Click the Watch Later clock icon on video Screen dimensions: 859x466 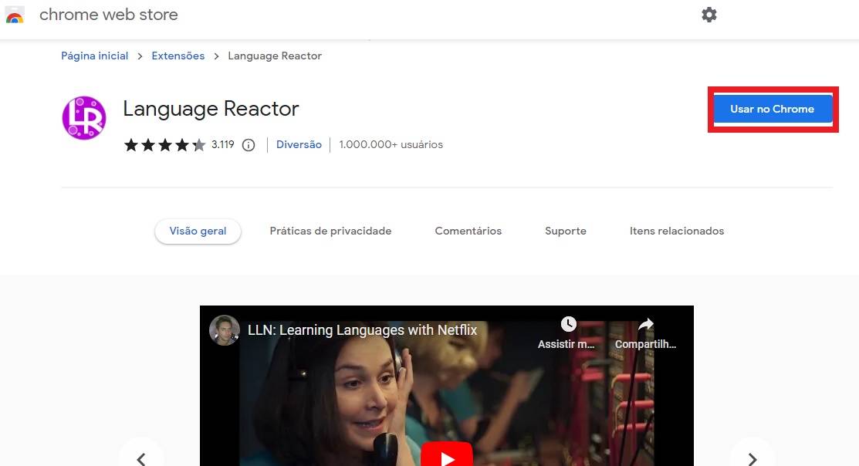(568, 324)
